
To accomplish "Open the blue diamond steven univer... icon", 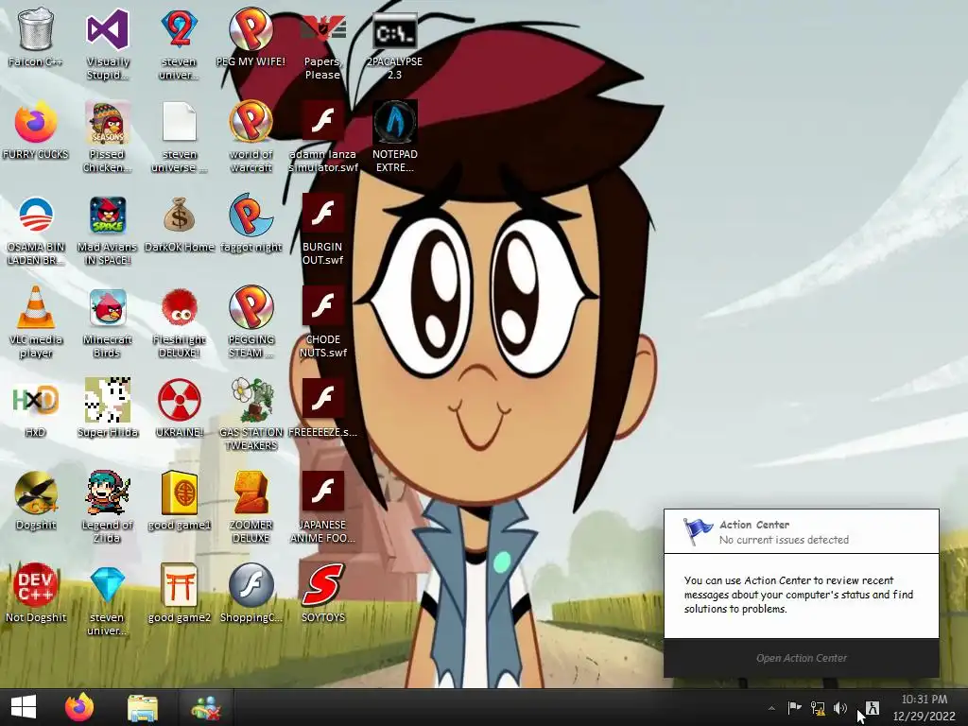I will (x=108, y=585).
